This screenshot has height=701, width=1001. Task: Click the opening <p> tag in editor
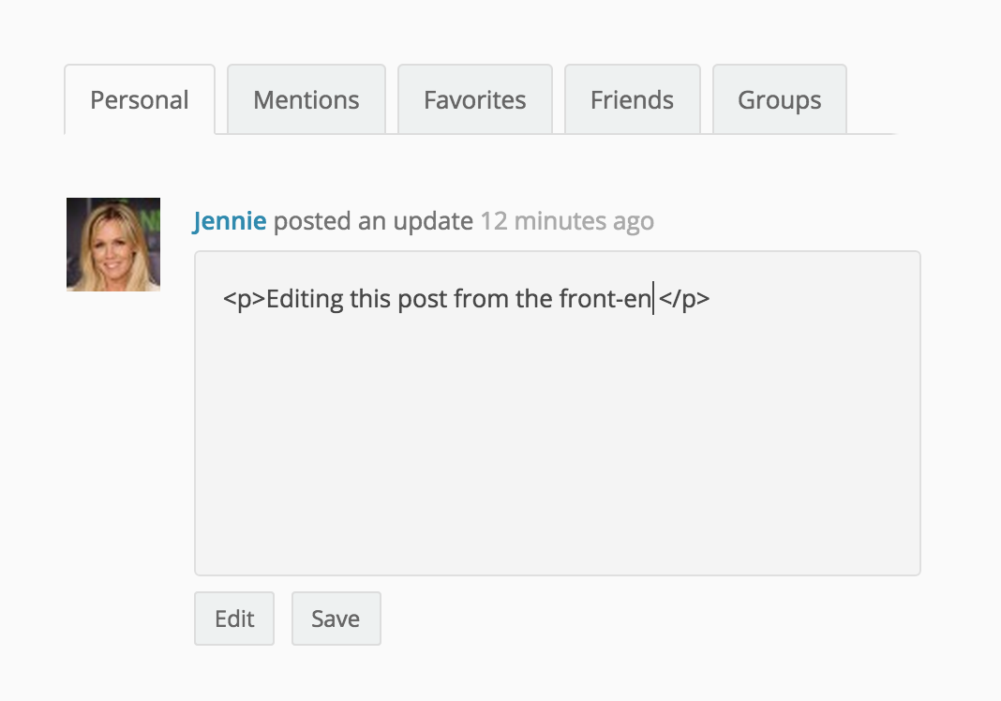(244, 301)
